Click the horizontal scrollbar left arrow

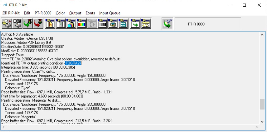(3, 127)
